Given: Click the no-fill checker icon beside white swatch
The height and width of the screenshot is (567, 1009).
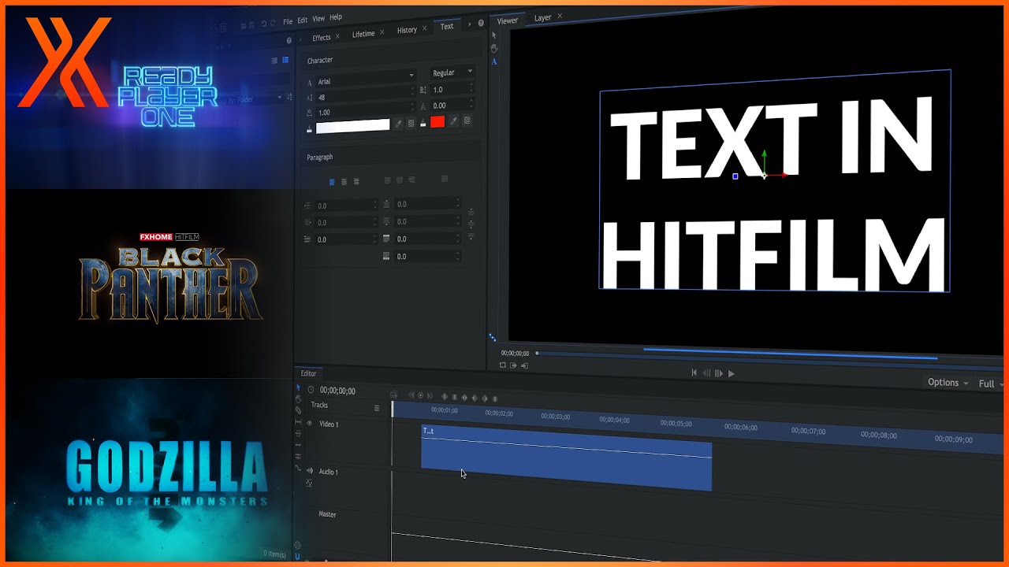Looking at the screenshot, I should coord(411,124).
